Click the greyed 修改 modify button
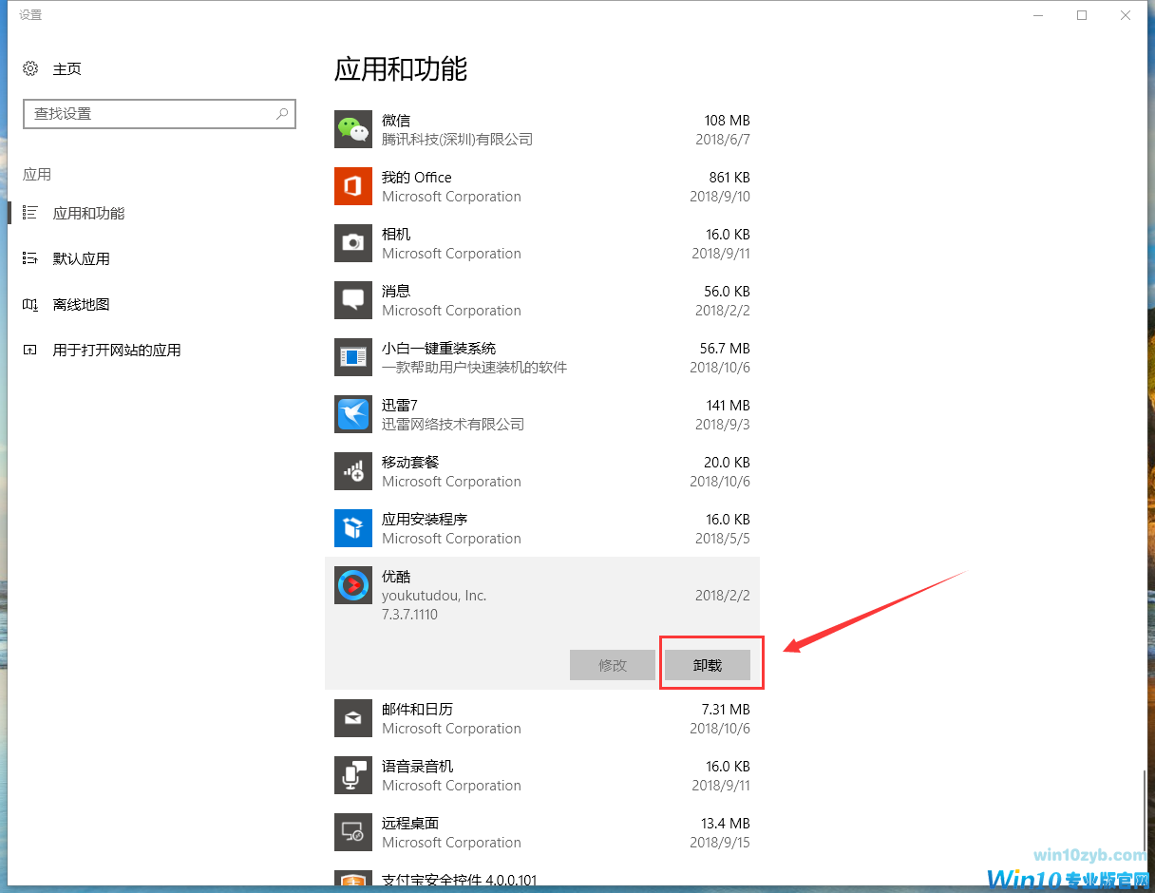 (613, 665)
